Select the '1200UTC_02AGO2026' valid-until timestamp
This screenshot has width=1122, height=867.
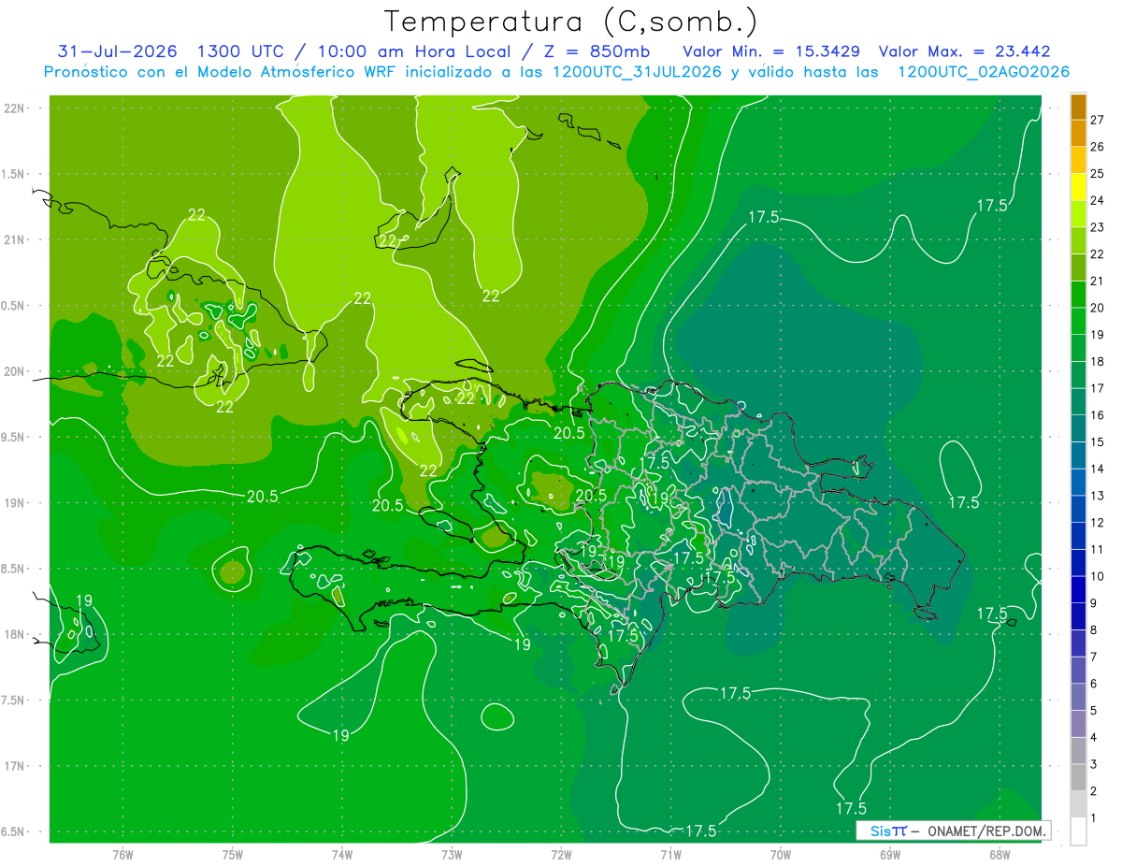[983, 72]
